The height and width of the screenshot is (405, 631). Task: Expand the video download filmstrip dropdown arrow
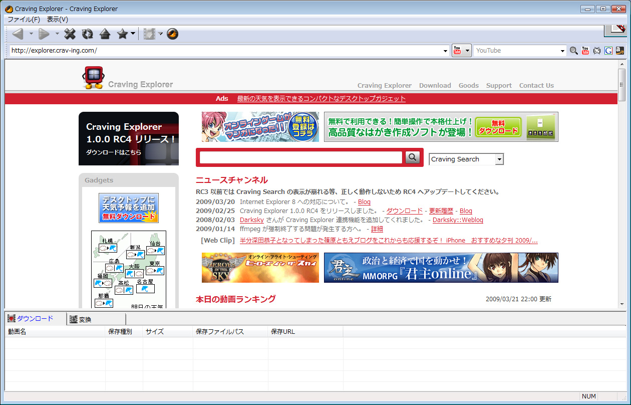[161, 34]
